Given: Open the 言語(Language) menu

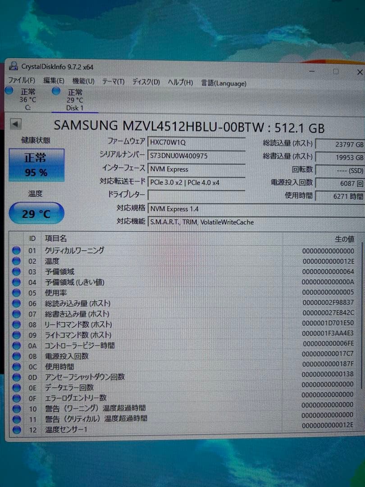Looking at the screenshot, I should [x=224, y=83].
